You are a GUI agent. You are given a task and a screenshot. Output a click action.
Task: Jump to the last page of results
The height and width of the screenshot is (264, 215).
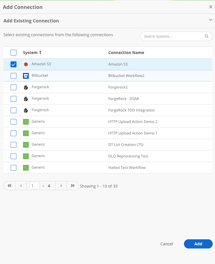pyautogui.click(x=73, y=186)
